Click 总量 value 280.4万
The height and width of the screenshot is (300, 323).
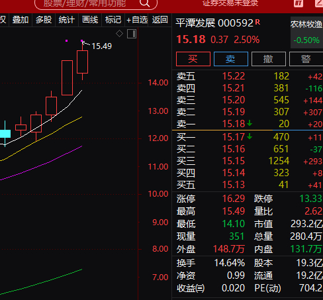(306, 236)
